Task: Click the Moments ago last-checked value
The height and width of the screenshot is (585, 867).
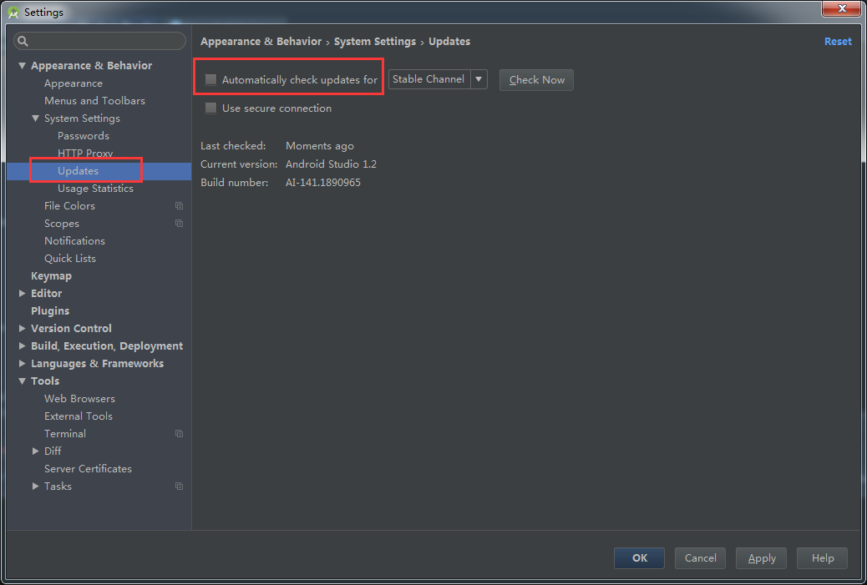Action: pyautogui.click(x=320, y=146)
